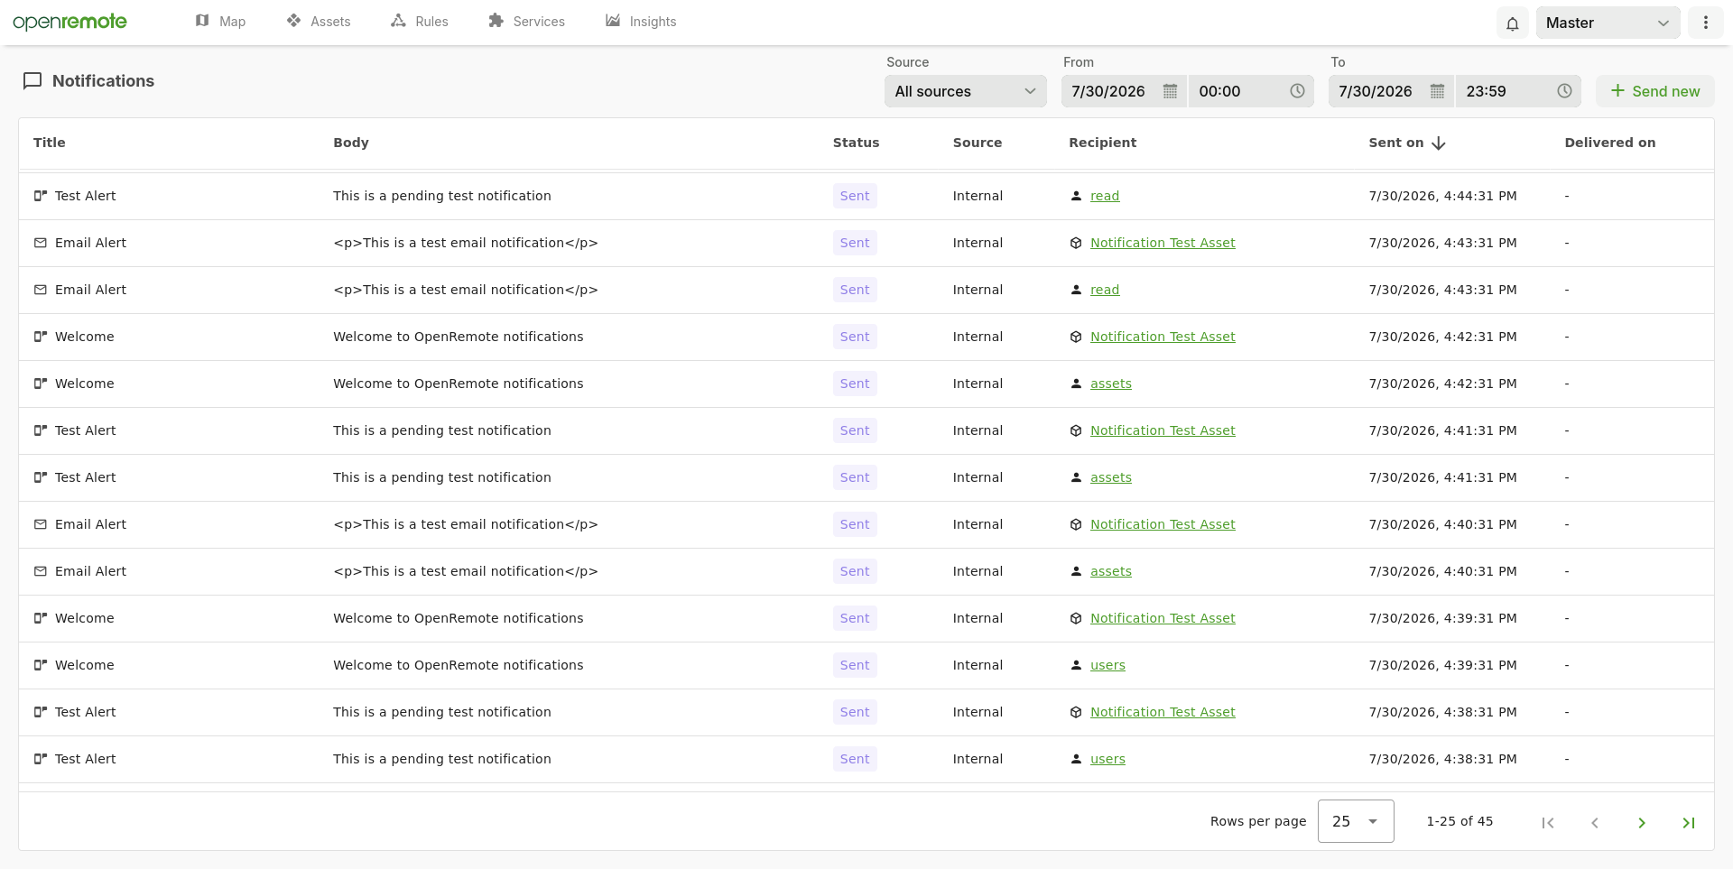Open the Map tab

point(221,22)
